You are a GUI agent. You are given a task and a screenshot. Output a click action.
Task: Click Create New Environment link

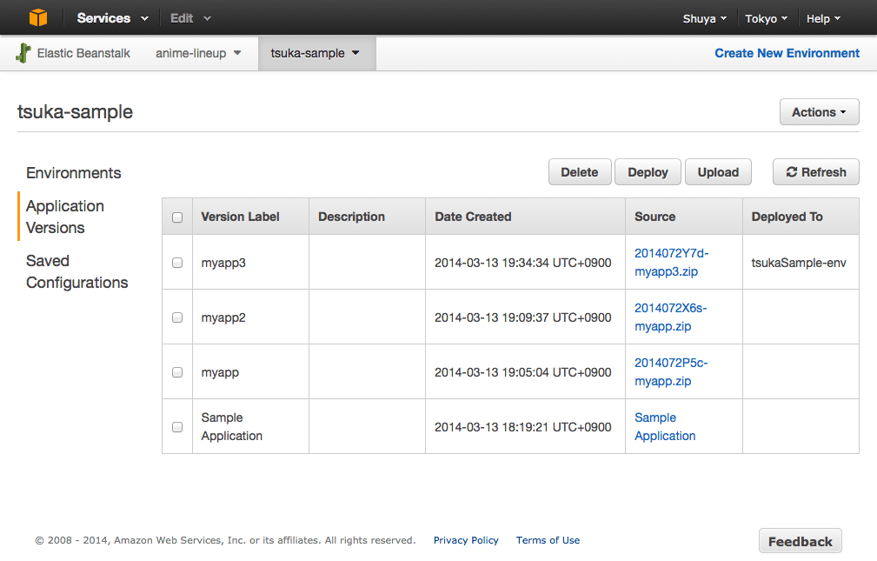pyautogui.click(x=787, y=53)
